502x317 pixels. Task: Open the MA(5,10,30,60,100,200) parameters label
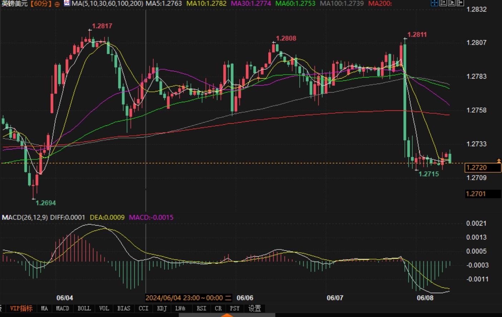[x=107, y=4]
